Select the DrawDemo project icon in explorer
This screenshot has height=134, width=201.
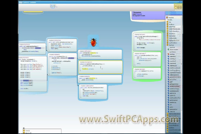[x=167, y=18]
